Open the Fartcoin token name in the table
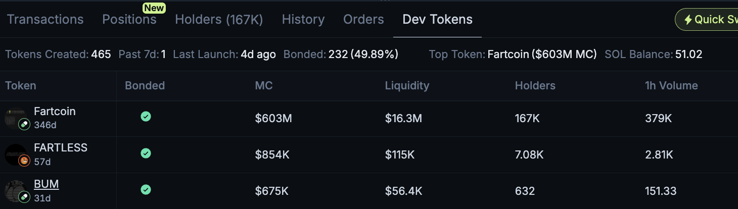Screen dimensions: 738x209 pos(55,112)
